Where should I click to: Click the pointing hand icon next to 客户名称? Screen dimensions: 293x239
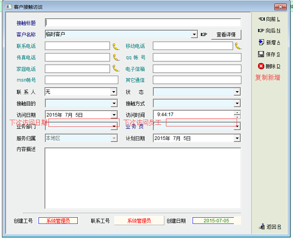[204, 34]
